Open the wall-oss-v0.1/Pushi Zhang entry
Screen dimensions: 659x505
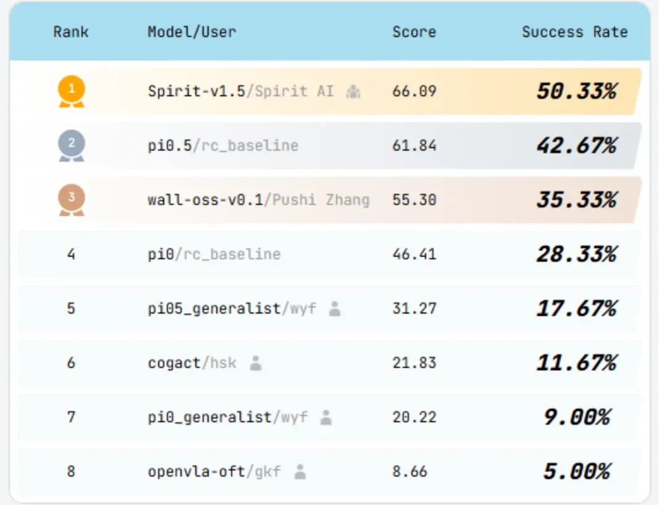point(258,200)
